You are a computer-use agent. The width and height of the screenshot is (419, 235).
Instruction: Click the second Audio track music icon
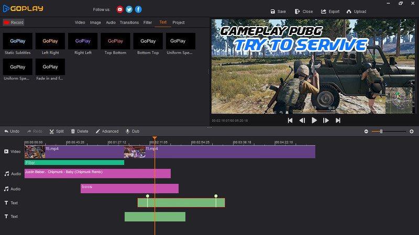6,189
